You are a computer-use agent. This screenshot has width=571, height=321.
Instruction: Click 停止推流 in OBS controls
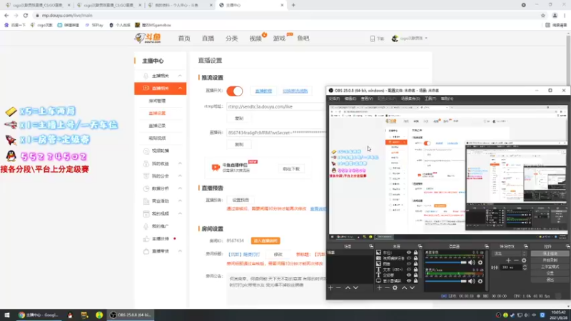[x=550, y=254]
